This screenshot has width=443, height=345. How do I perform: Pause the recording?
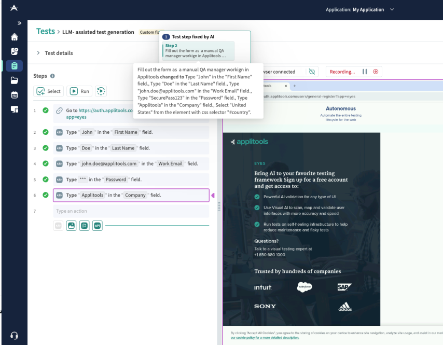coord(365,72)
